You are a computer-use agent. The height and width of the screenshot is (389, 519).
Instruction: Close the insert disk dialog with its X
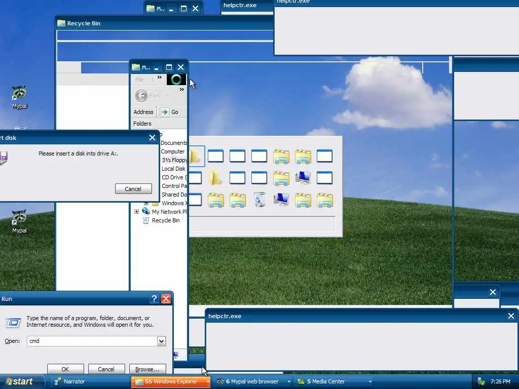[152, 138]
